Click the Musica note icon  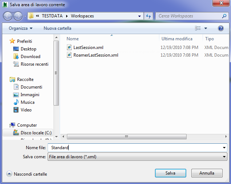tap(16, 102)
